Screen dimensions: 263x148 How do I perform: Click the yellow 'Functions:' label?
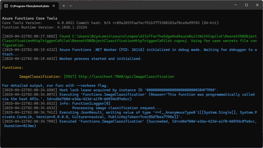point(13,68)
